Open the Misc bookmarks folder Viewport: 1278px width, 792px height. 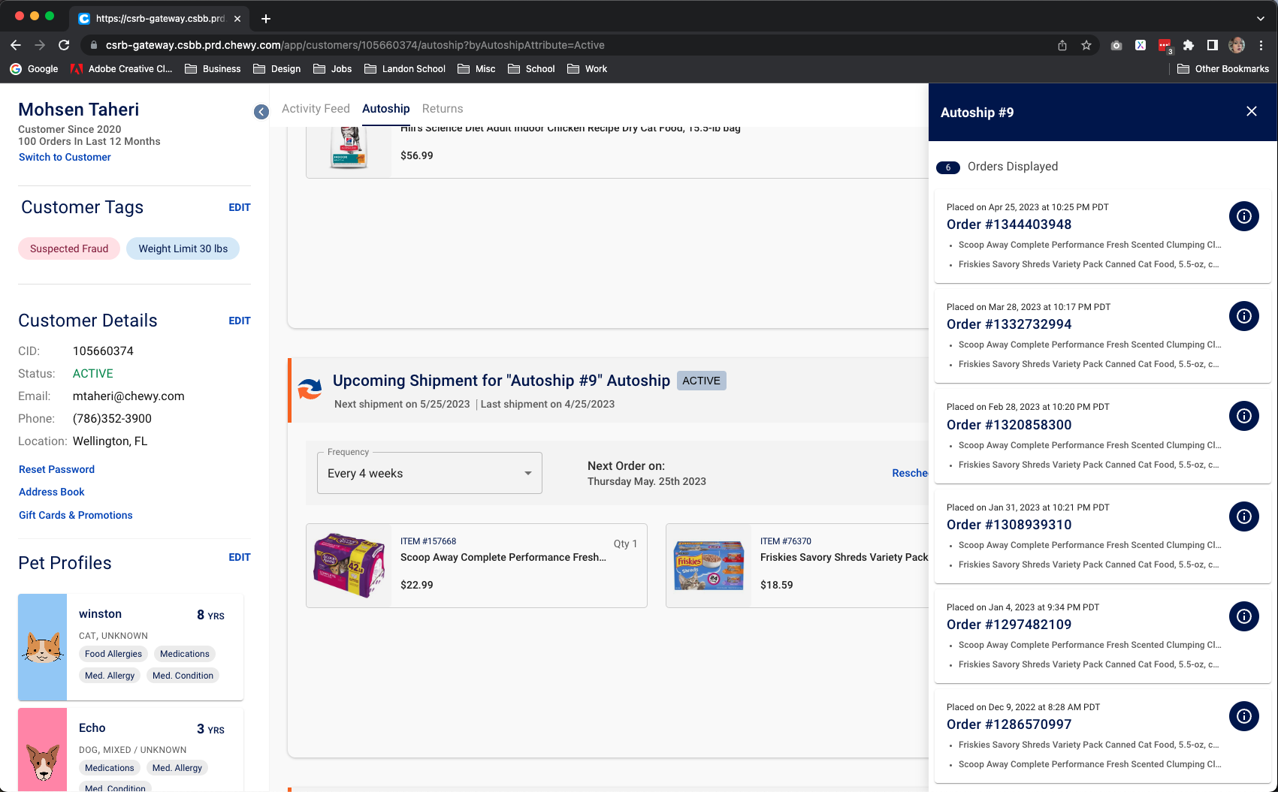click(476, 68)
